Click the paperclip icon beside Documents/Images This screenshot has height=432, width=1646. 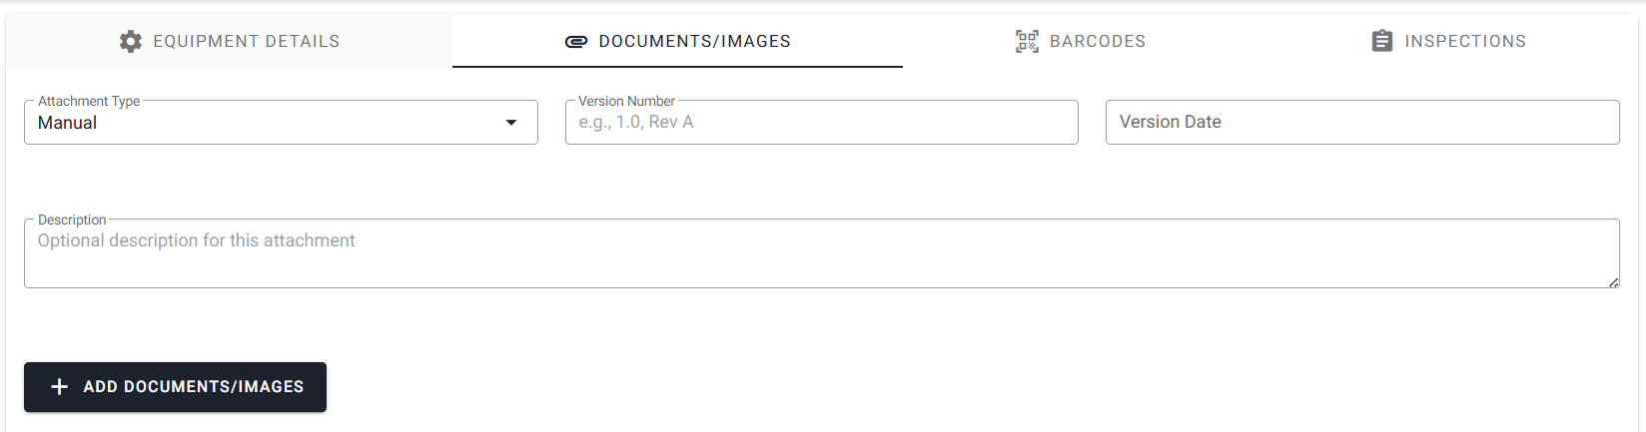(576, 42)
